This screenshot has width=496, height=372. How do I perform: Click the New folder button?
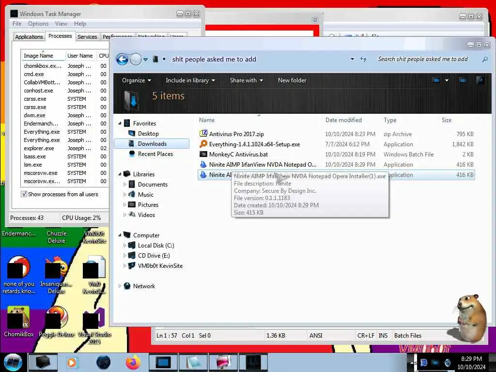[292, 80]
